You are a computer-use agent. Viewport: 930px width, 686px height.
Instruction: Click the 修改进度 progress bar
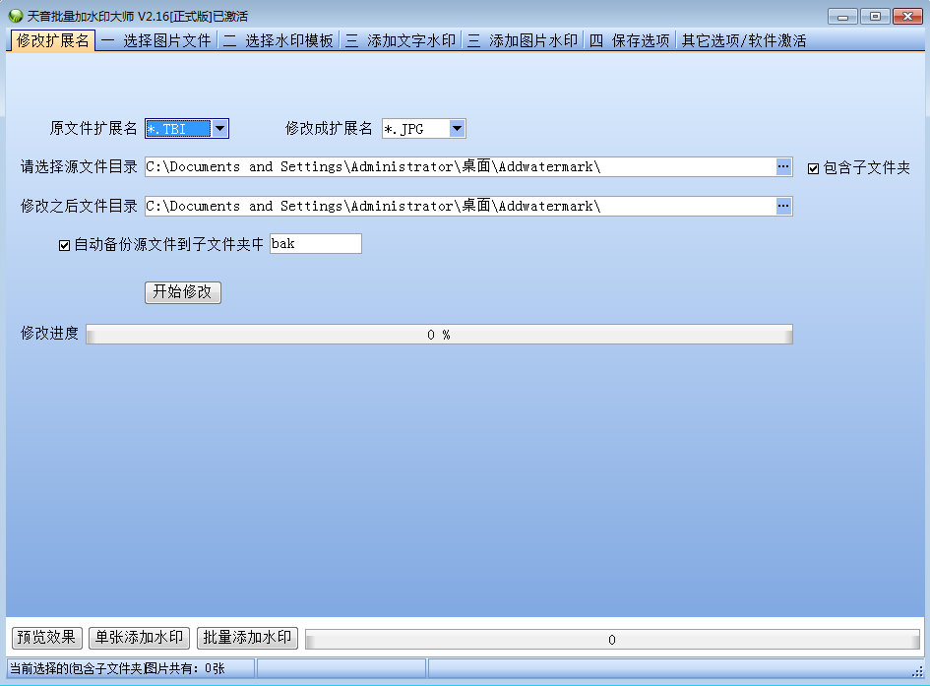coord(440,335)
